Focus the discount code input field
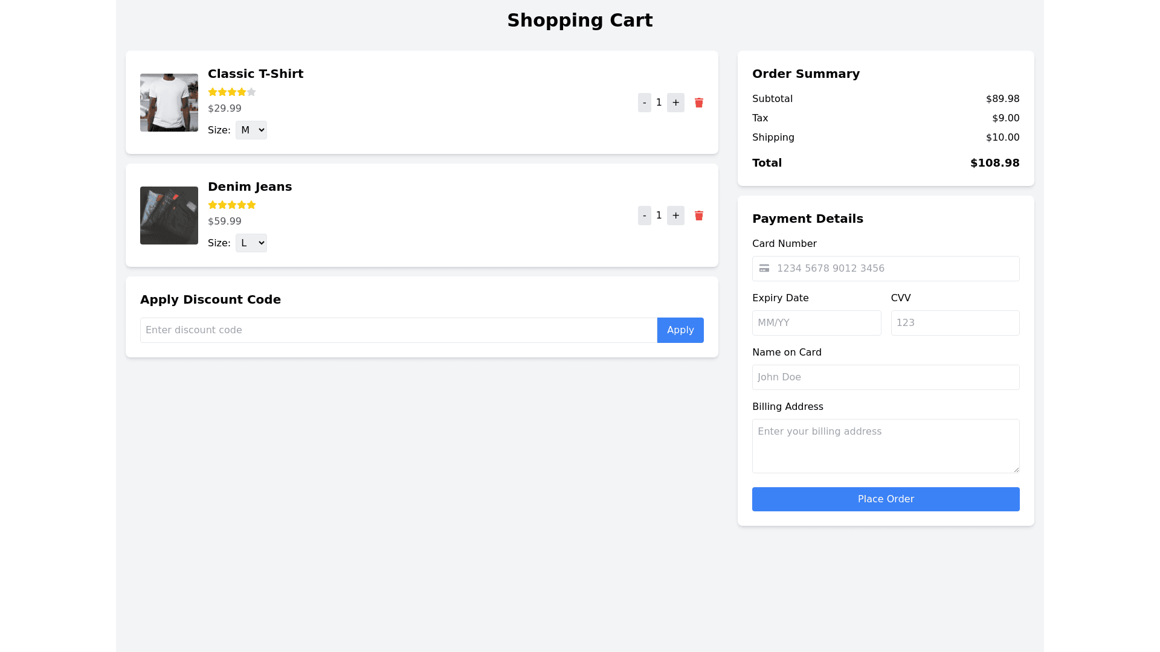 pyautogui.click(x=399, y=330)
